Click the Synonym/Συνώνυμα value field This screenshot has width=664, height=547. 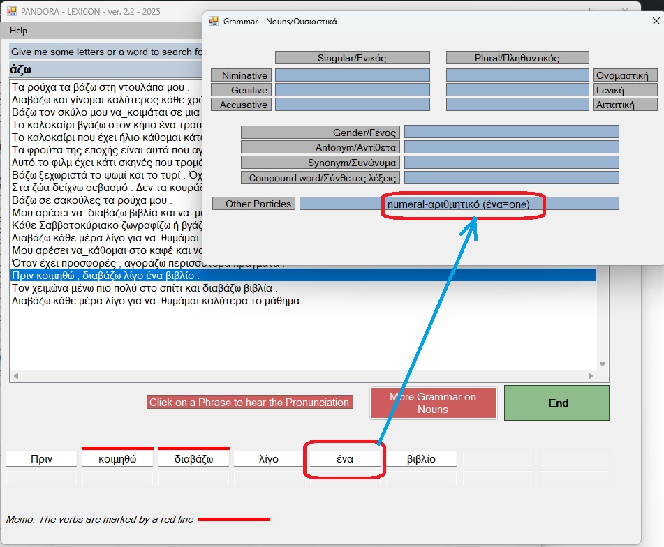point(511,162)
